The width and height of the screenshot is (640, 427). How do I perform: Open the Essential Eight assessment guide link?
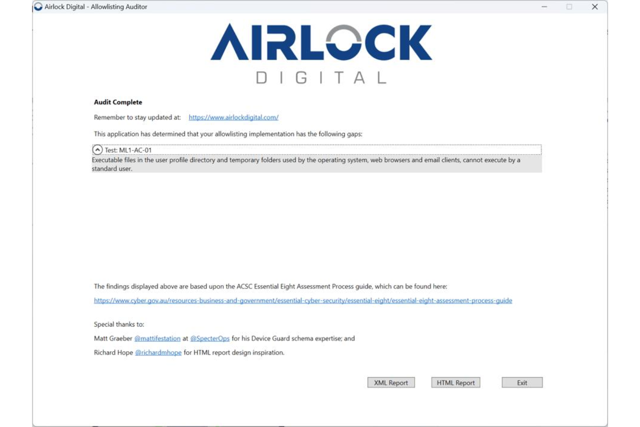pos(303,300)
